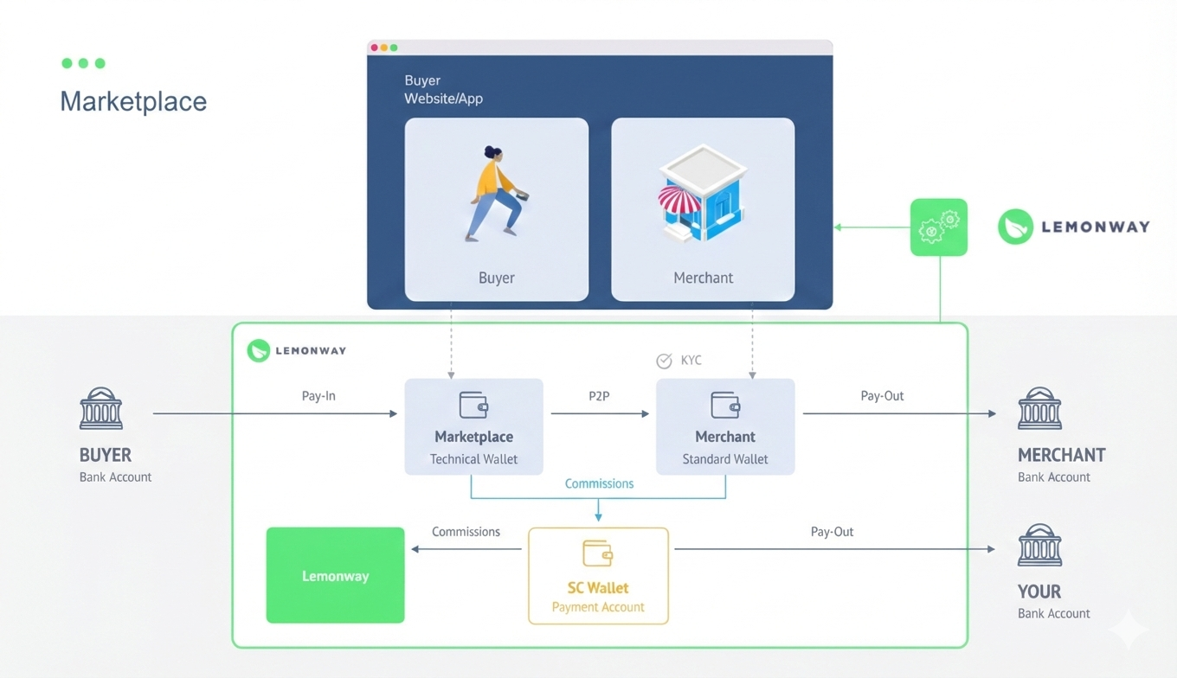Screen dimensions: 1177x678
Task: Click the small Lemonway leaf logo in panel
Action: 258,350
